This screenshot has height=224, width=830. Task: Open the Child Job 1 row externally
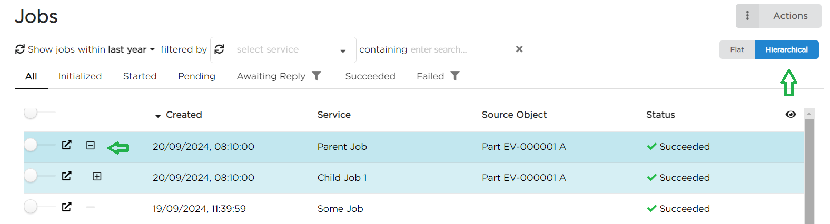tap(66, 176)
